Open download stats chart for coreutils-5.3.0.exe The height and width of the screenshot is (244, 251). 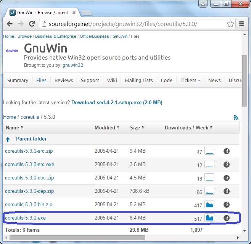(209, 217)
